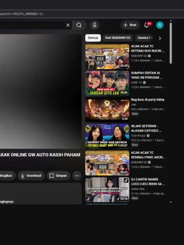Select the Dari BABANN132 filter chip
184x245 pixels.
tap(118, 38)
